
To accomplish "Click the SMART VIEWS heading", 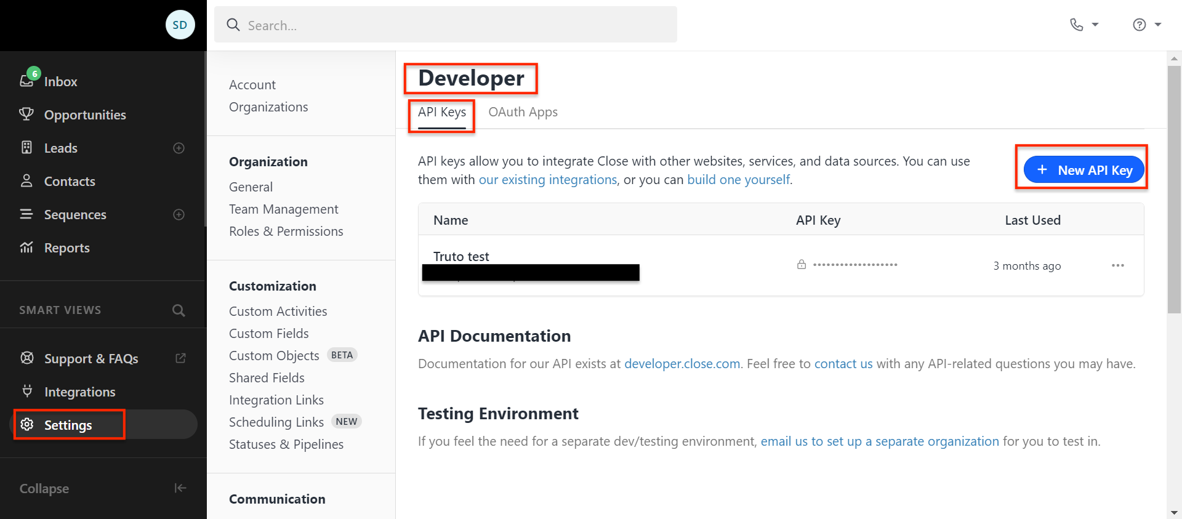I will (60, 310).
